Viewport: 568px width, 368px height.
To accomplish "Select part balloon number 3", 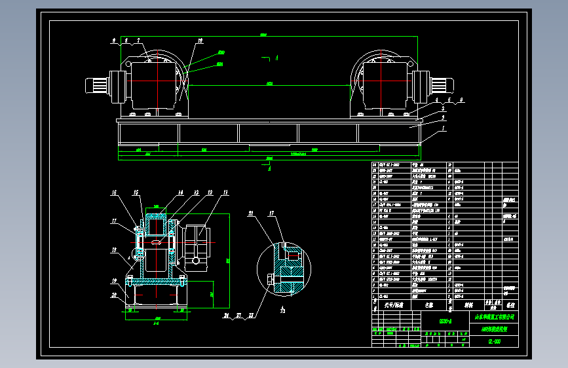I will point(443,109).
